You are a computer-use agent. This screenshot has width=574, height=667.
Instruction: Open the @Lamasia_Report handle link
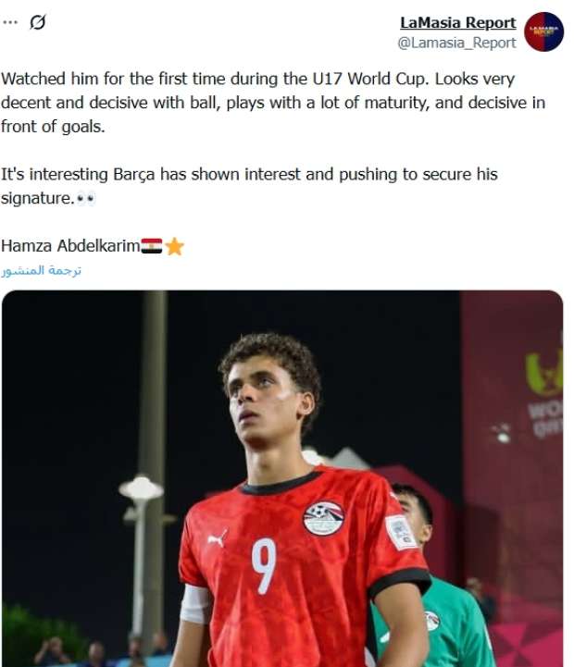[456, 43]
